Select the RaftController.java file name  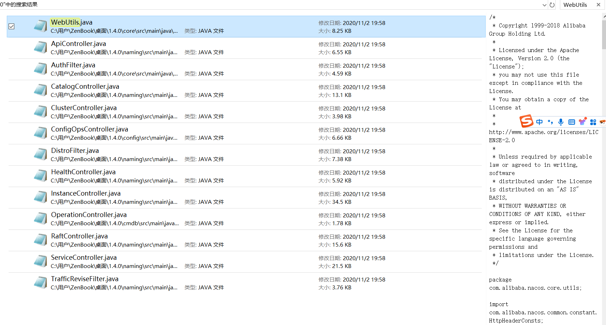[x=79, y=236]
